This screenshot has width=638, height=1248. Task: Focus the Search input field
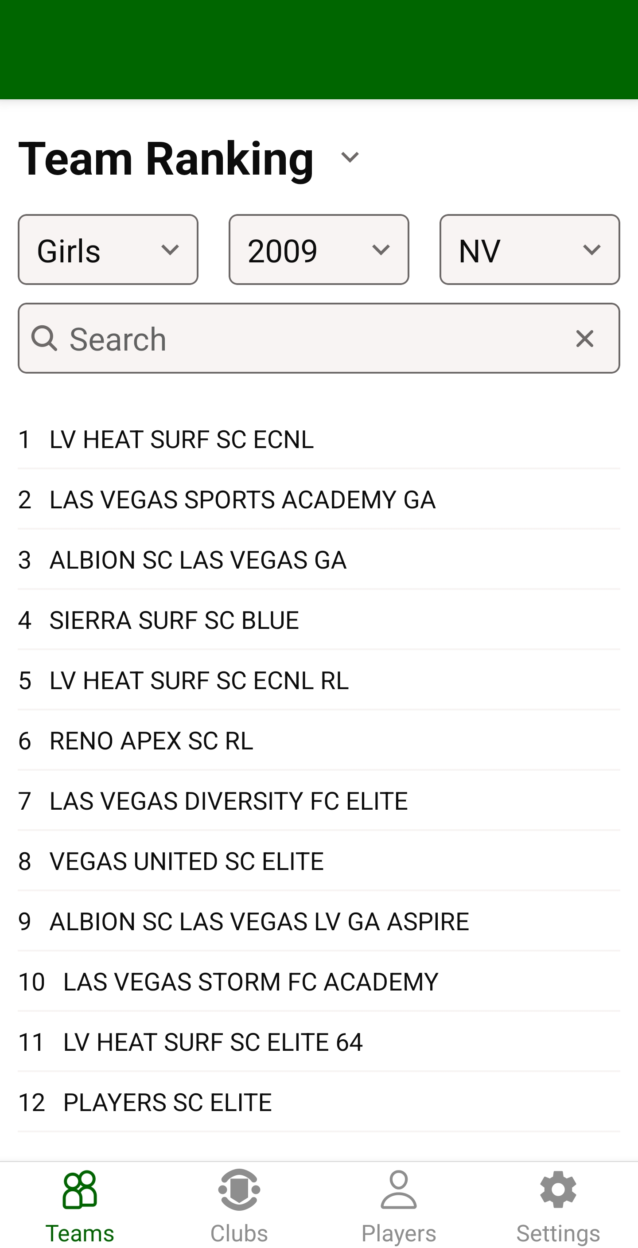pyautogui.click(x=310, y=339)
